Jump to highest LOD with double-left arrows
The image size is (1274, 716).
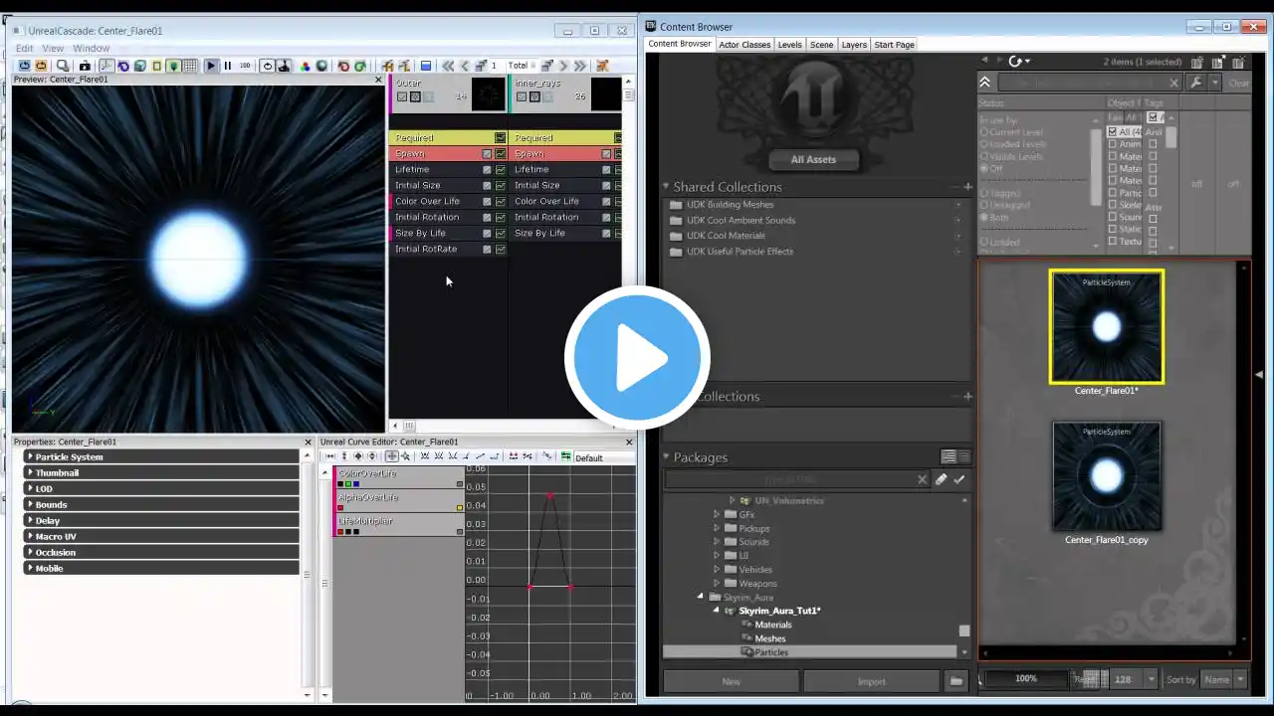[x=449, y=66]
